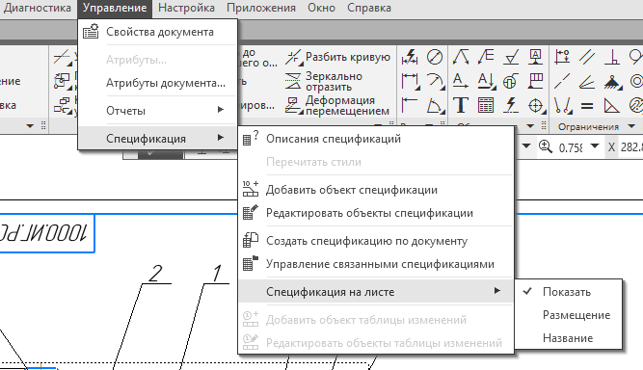Click the Деформация перемещением tool

(x=336, y=105)
